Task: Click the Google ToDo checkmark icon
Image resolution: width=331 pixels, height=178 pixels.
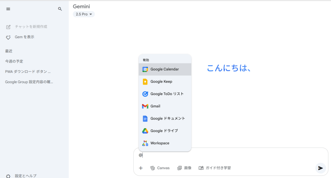Action: [x=145, y=94]
